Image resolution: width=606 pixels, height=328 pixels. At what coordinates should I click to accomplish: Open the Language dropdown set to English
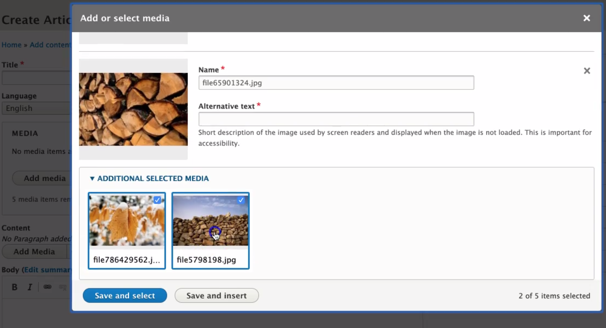36,108
